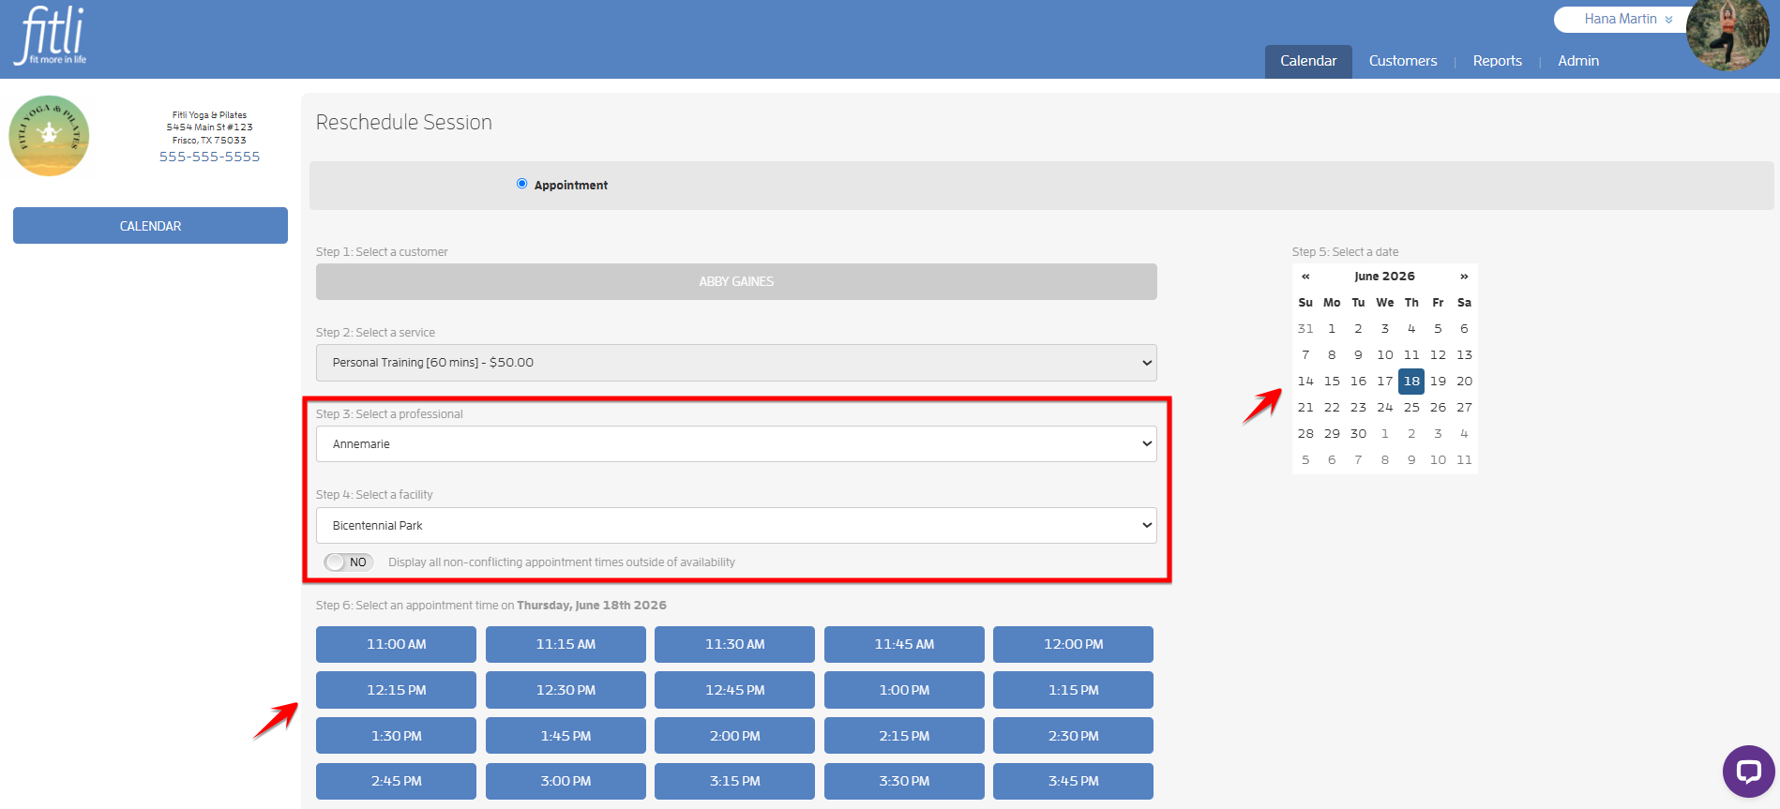Pick May 31 in the calendar
This screenshot has height=809, width=1780.
pos(1305,329)
